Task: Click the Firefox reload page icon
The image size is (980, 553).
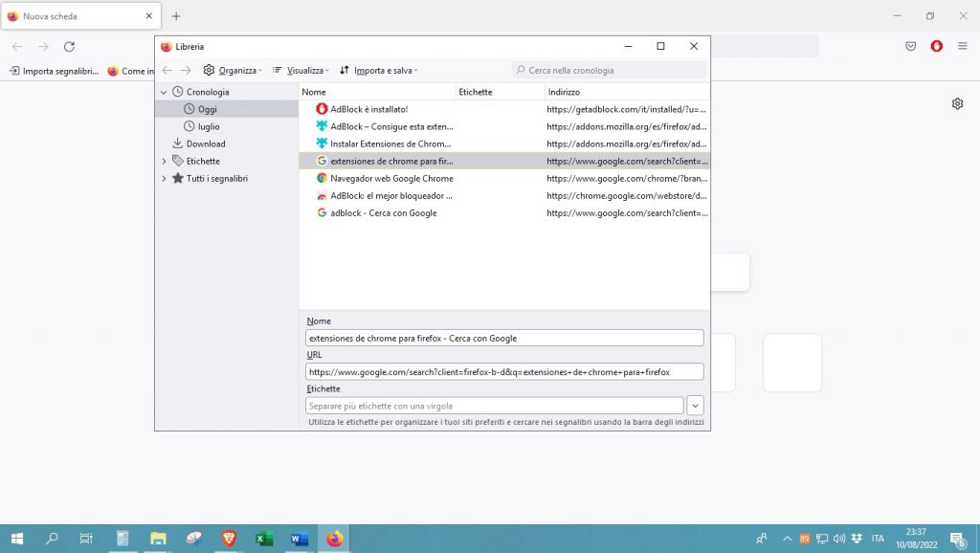Action: tap(69, 46)
